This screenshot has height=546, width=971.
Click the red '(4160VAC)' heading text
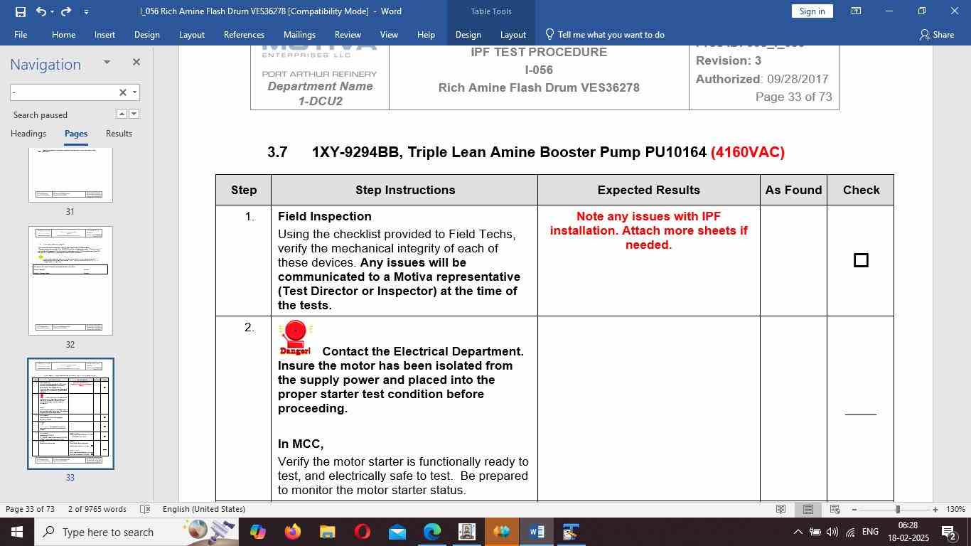[748, 152]
